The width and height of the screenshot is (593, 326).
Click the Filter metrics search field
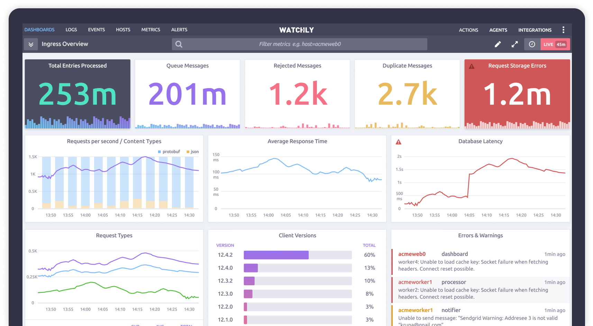(x=300, y=44)
